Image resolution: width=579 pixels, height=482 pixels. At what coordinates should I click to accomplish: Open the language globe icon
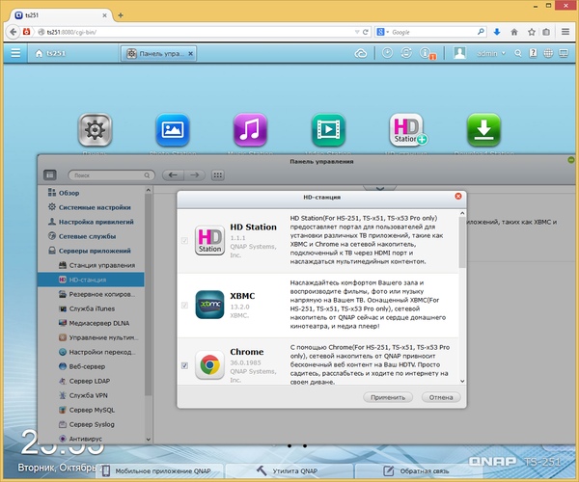coord(548,53)
